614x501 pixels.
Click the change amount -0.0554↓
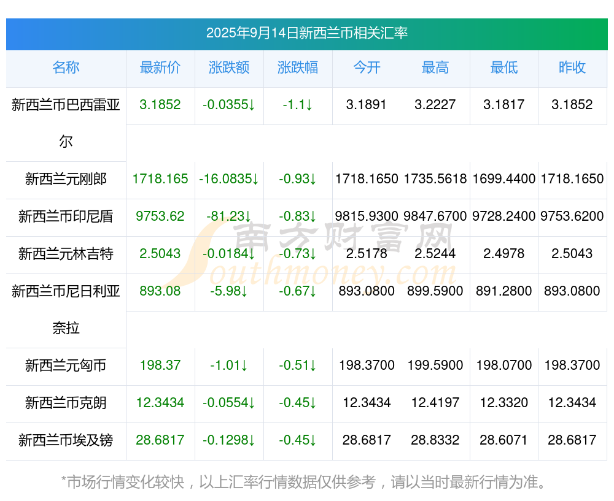coord(229,402)
